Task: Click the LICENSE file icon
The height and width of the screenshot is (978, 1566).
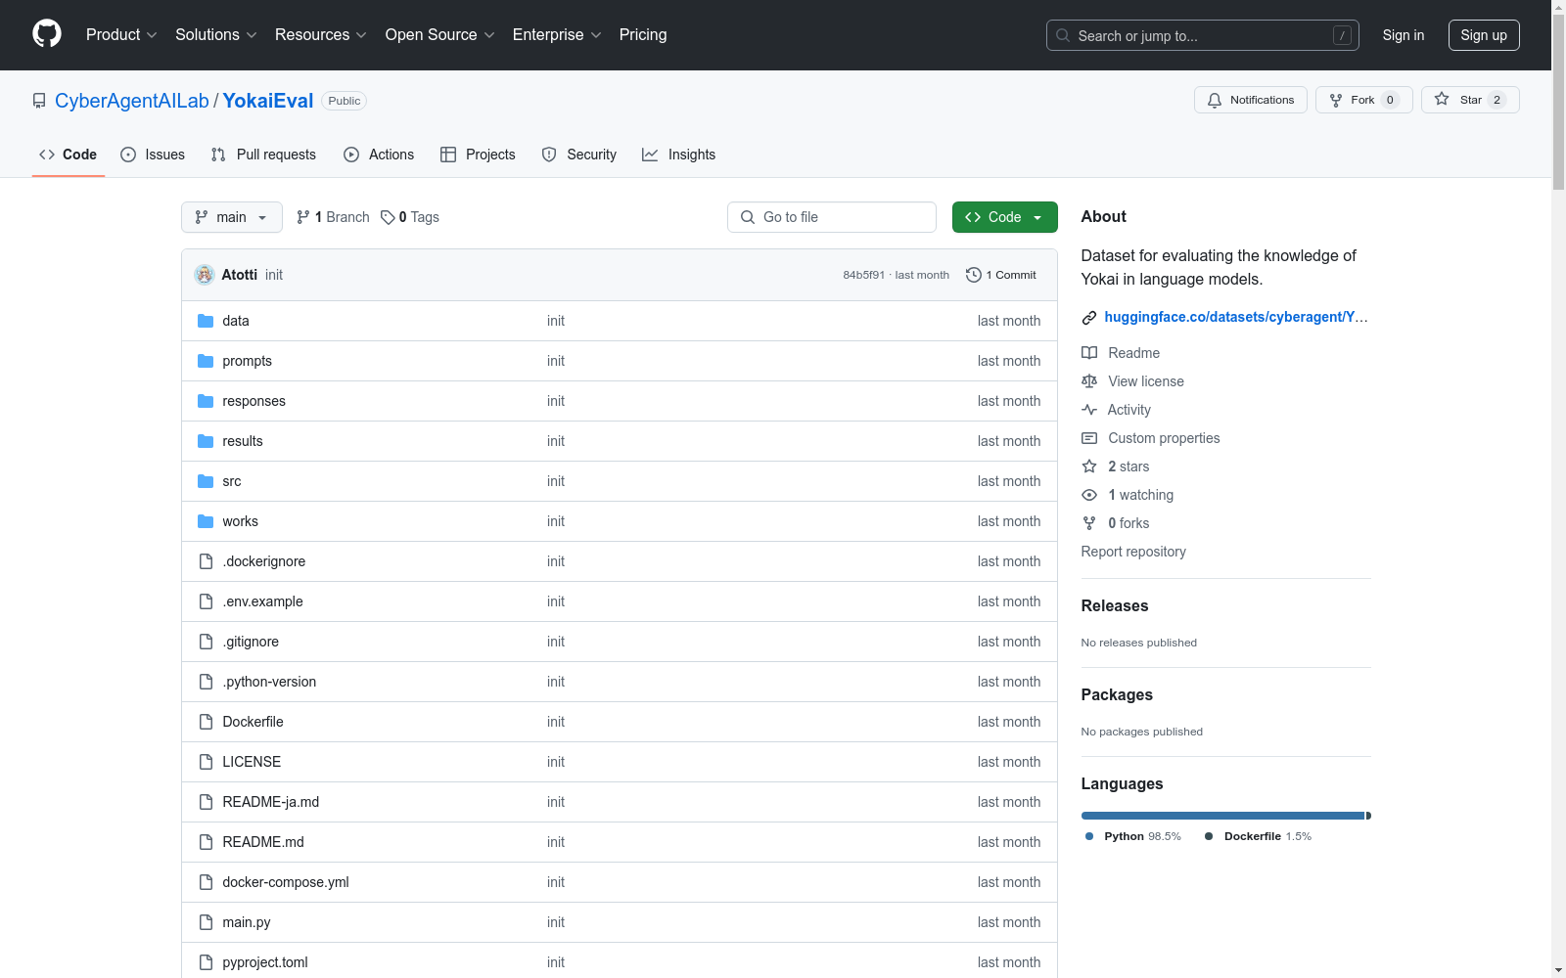Action: [206, 762]
